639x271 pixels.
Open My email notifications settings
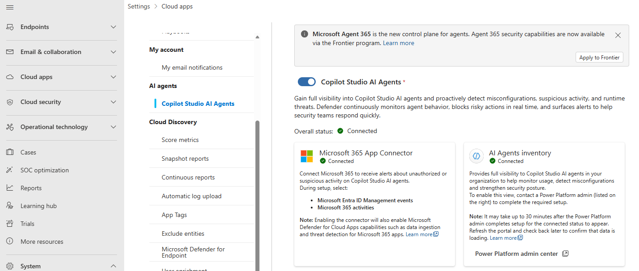point(192,67)
